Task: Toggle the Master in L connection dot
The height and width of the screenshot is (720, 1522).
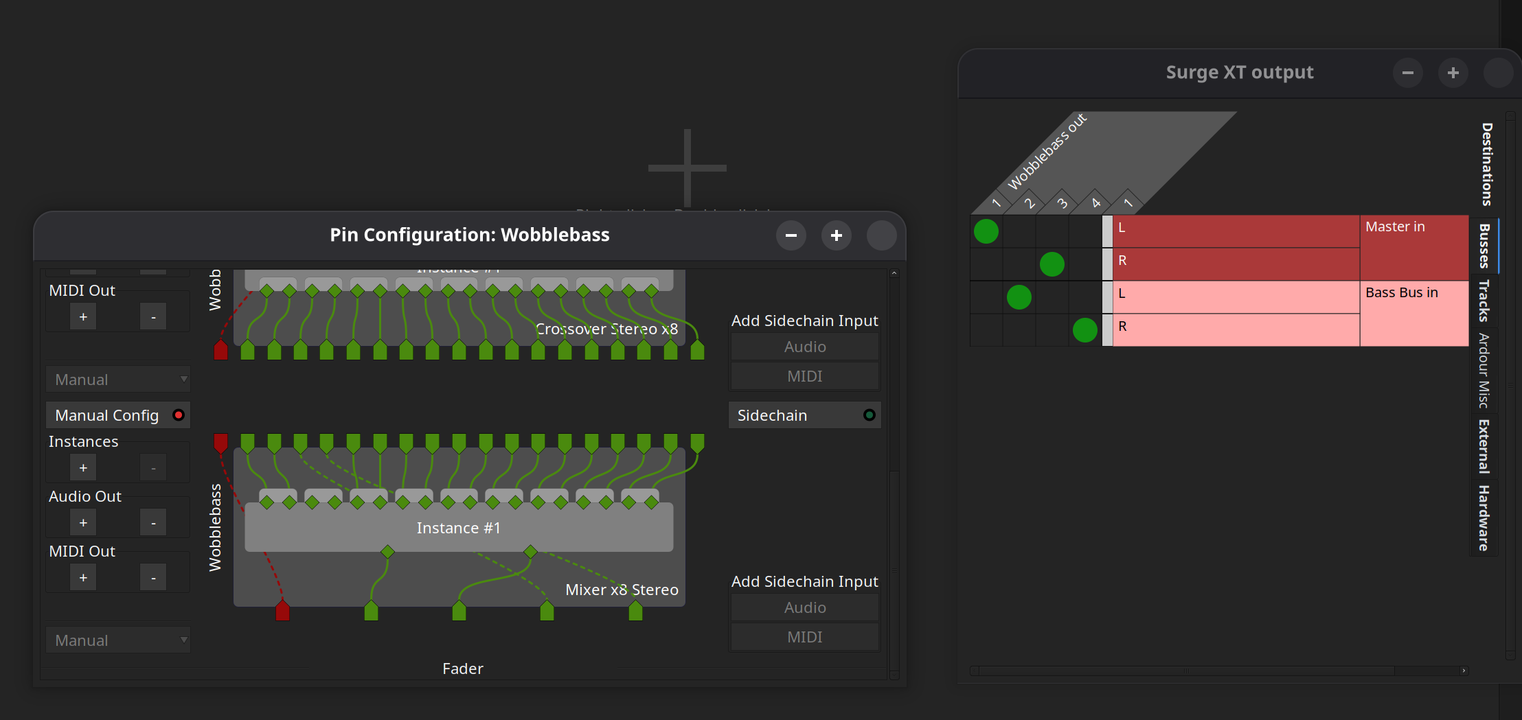Action: 986,231
